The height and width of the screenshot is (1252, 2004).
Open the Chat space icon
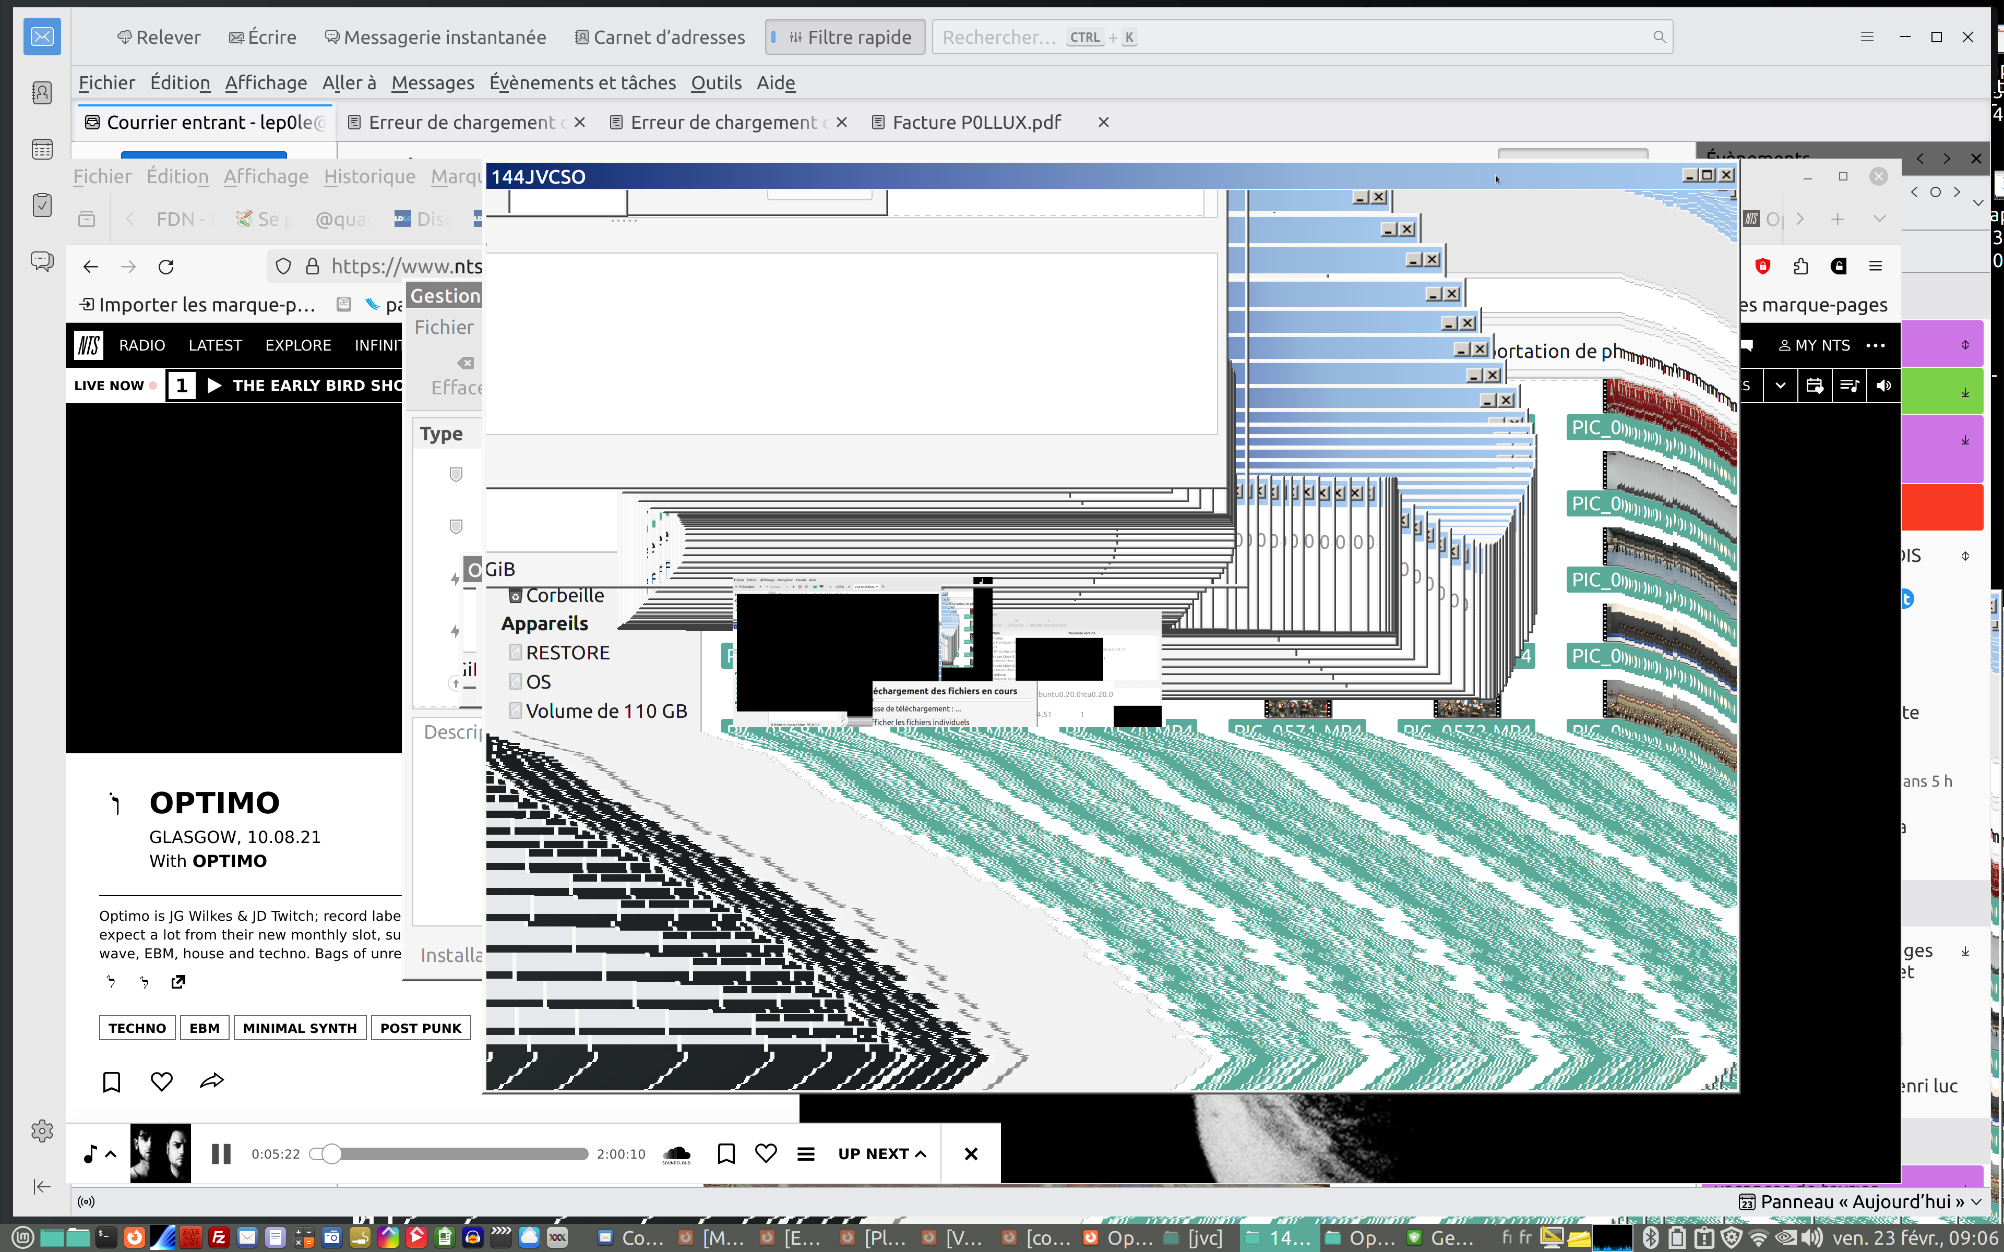(41, 262)
